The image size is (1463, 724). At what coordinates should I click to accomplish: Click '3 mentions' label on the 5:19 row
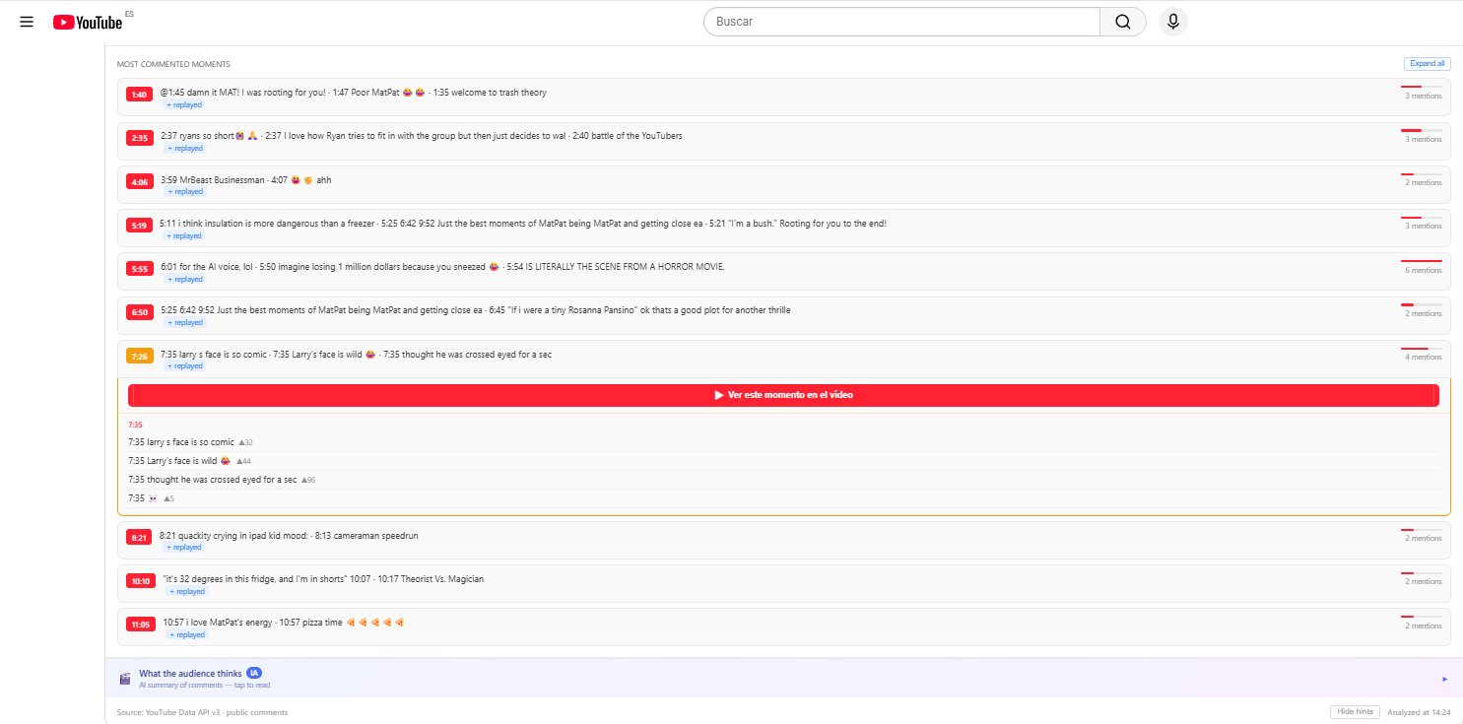(x=1424, y=227)
